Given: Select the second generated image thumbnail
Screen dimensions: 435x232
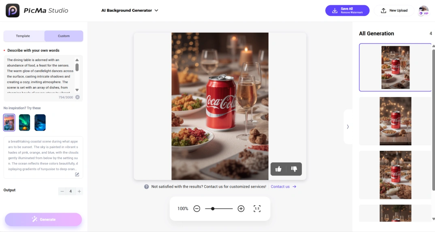Looking at the screenshot, I should click(395, 121).
